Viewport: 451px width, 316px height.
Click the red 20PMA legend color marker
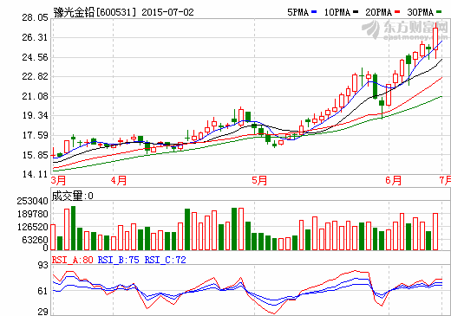coord(397,12)
